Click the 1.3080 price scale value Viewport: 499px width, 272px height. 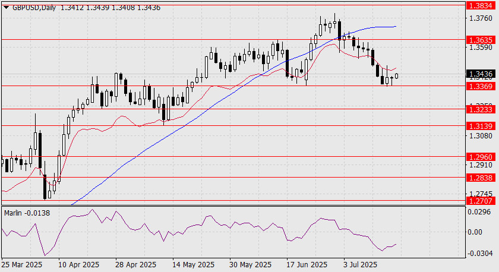click(481, 136)
